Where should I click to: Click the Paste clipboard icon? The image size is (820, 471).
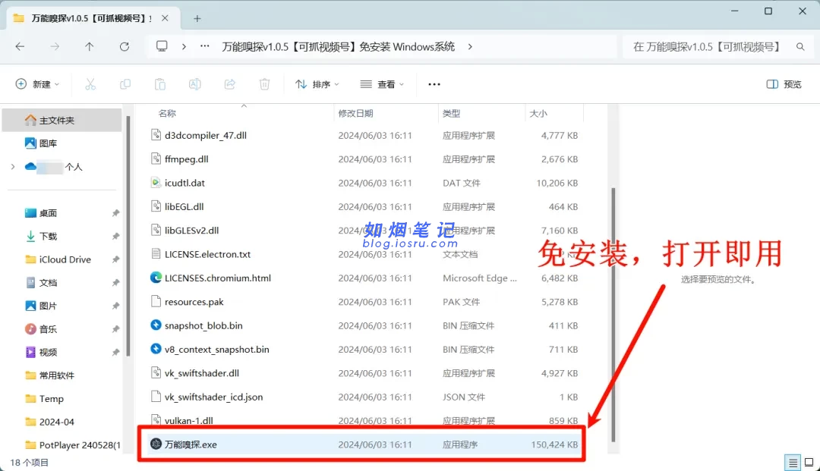point(160,84)
